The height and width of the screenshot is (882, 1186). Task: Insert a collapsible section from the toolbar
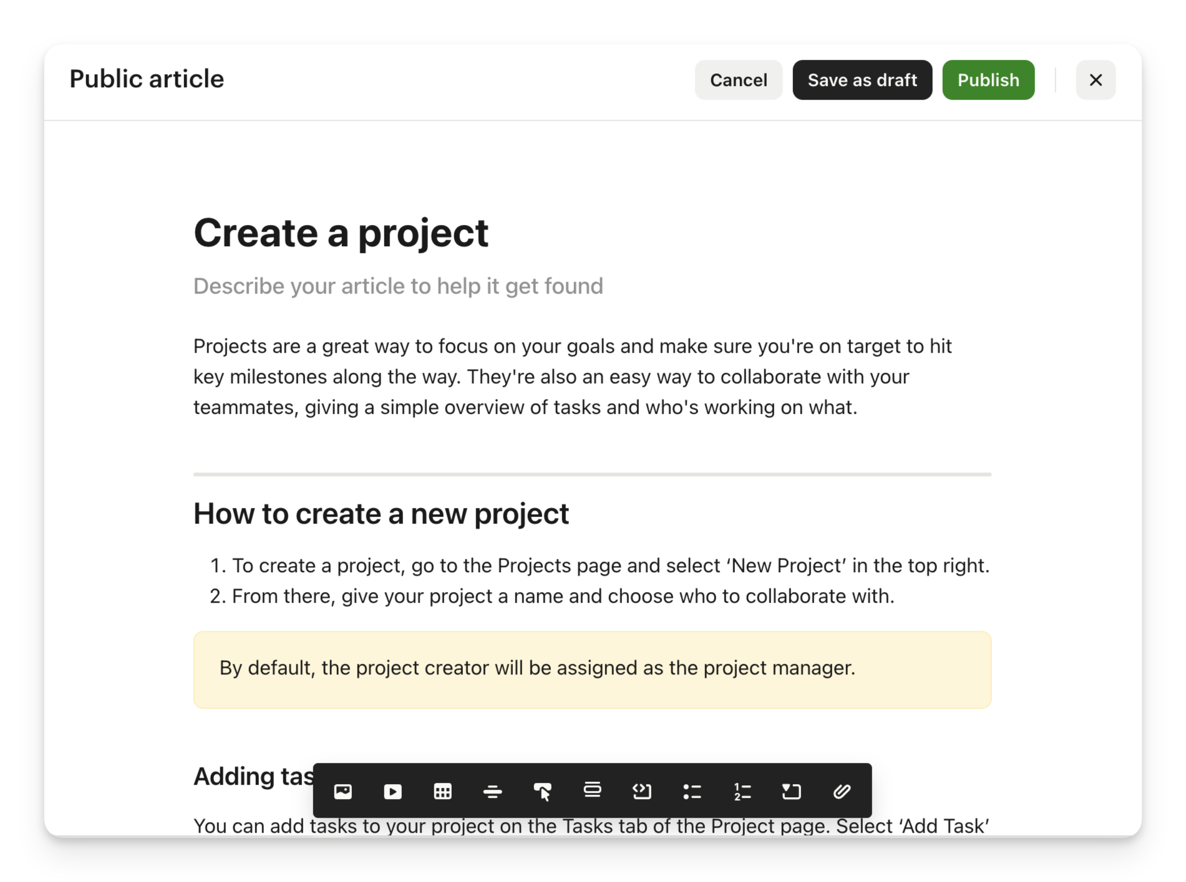coord(792,791)
